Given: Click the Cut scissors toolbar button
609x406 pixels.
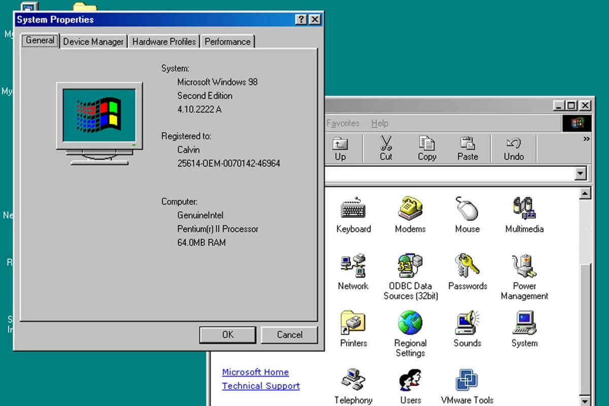Looking at the screenshot, I should tap(386, 149).
